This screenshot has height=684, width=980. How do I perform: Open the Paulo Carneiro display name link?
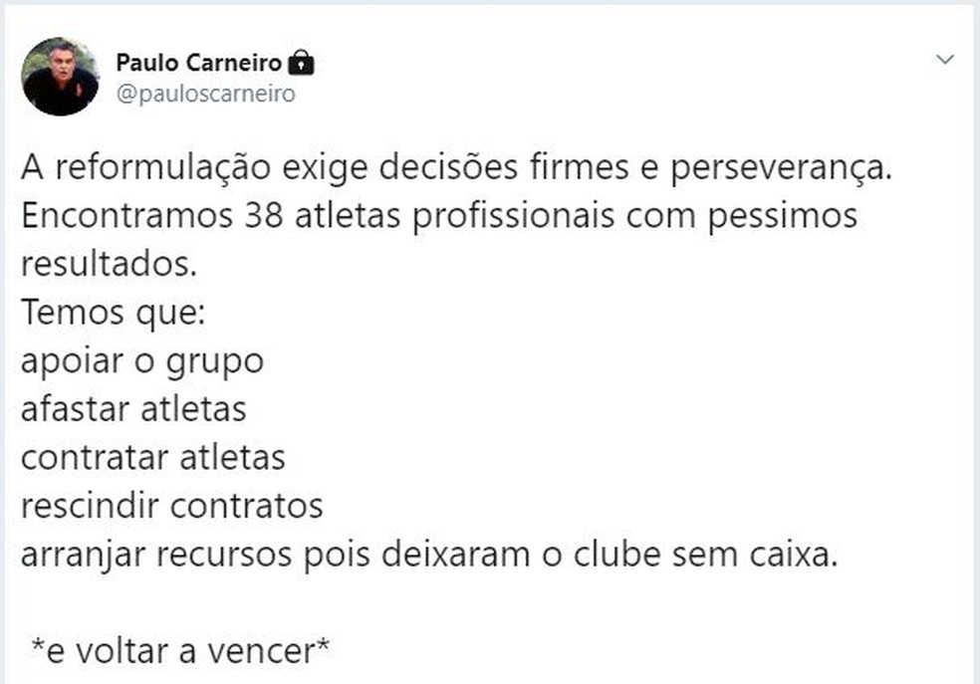[x=199, y=63]
